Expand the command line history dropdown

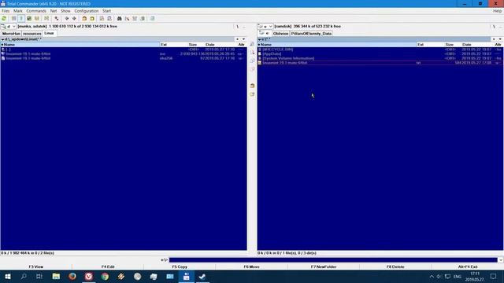point(501,260)
